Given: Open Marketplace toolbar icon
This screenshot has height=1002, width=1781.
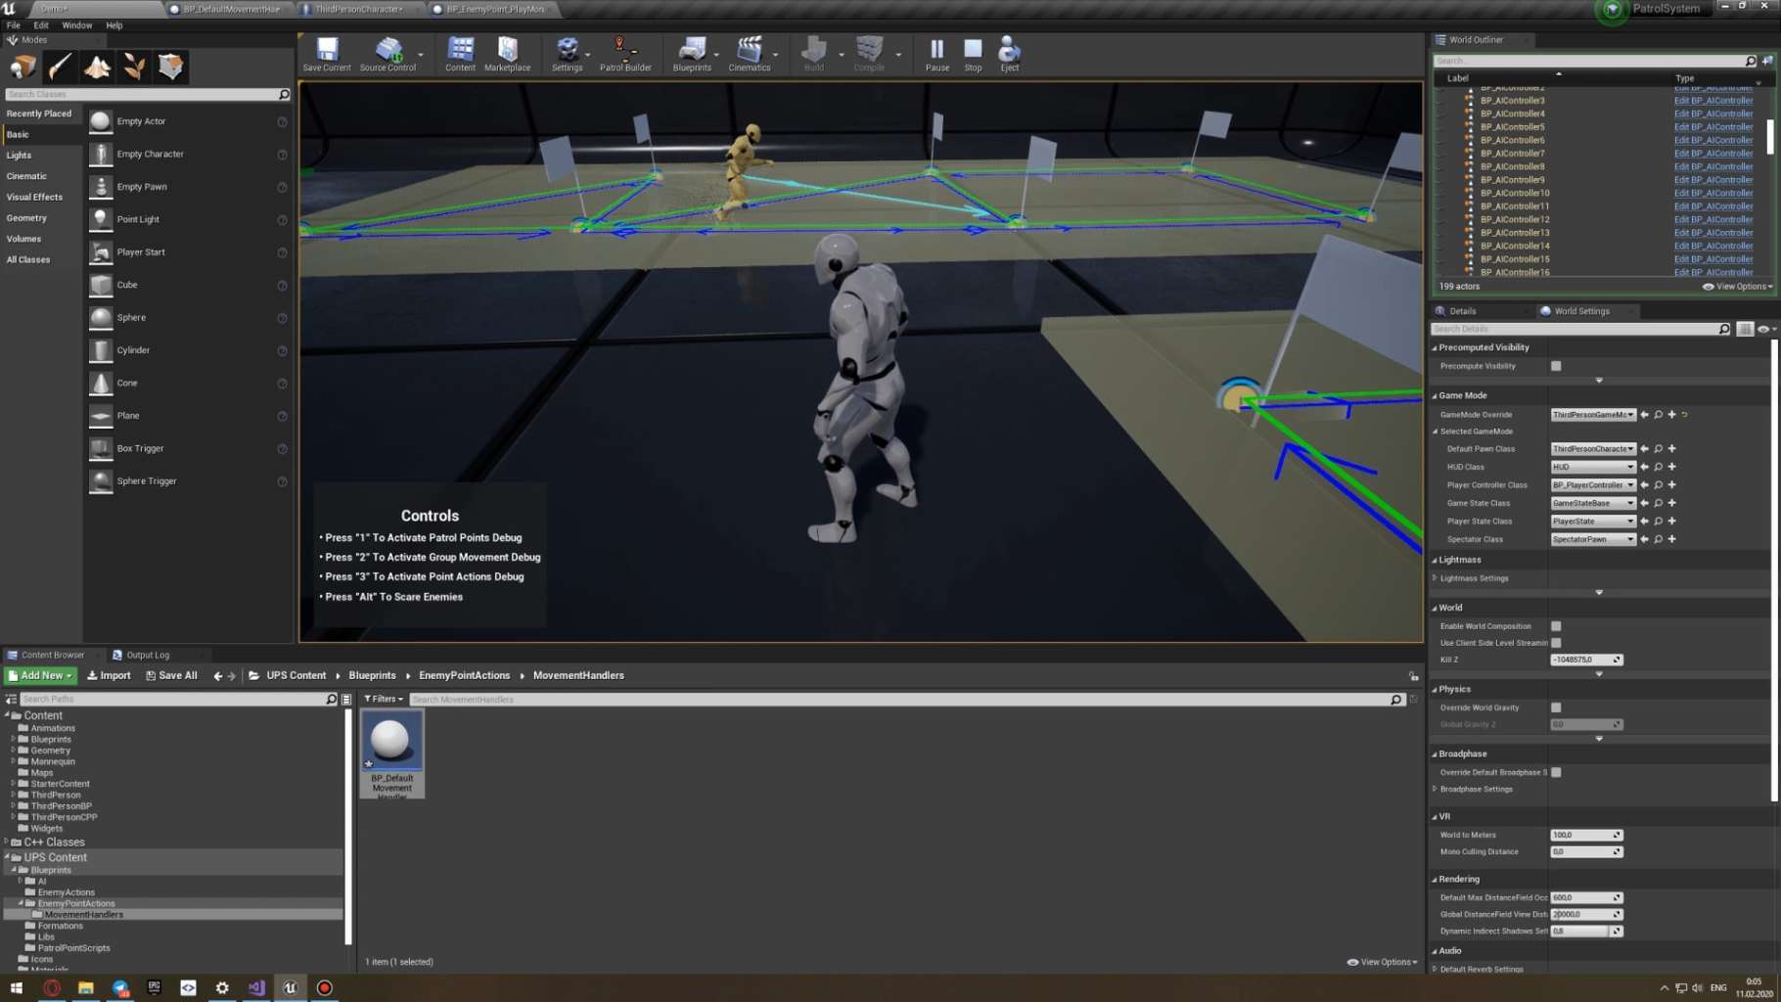Looking at the screenshot, I should pyautogui.click(x=507, y=54).
